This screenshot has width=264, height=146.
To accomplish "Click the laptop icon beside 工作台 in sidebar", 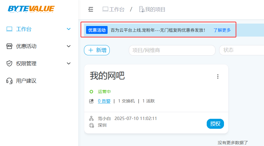I will 9,29.
